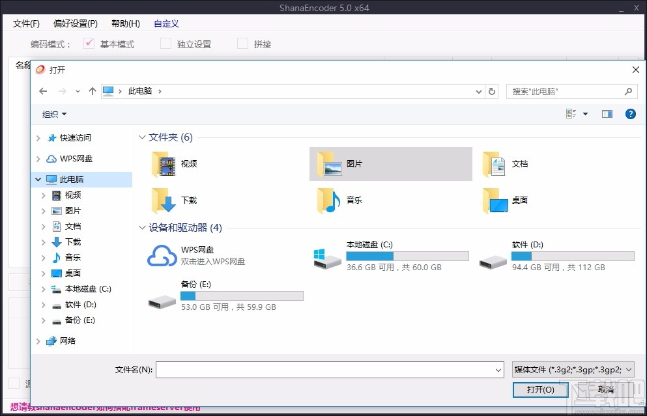647x416 pixels.
Task: Click the back navigation arrow
Action: tap(43, 91)
